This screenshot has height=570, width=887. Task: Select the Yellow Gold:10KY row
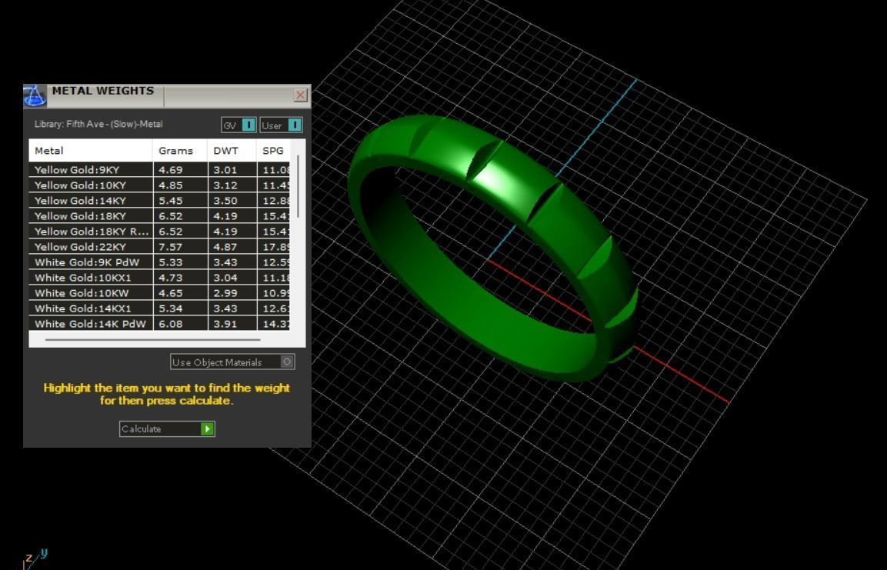pos(159,185)
